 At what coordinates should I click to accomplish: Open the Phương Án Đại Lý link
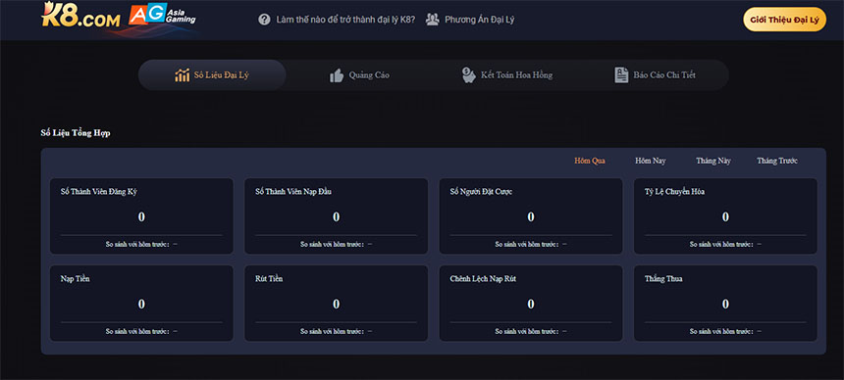480,20
